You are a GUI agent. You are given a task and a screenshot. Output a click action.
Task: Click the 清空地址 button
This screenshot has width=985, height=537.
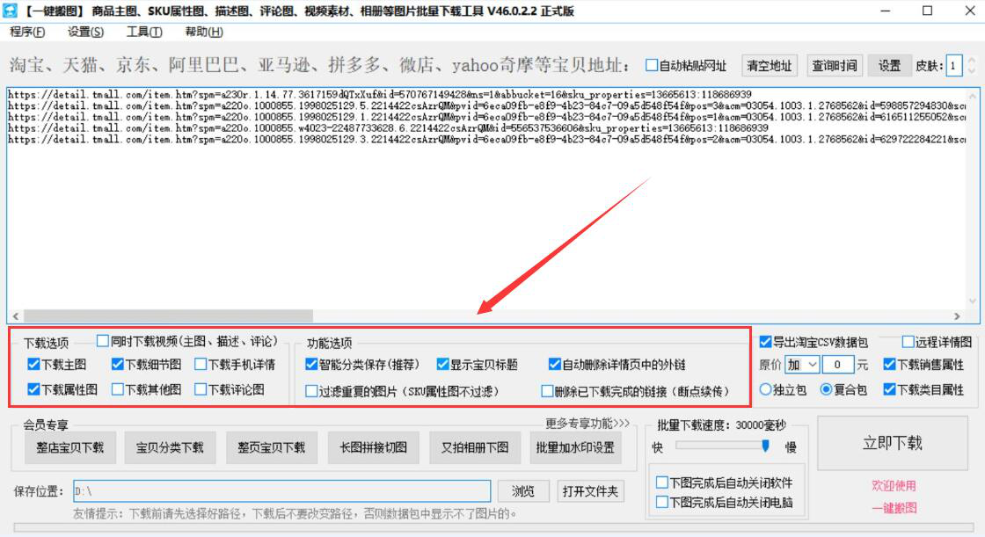coord(768,65)
